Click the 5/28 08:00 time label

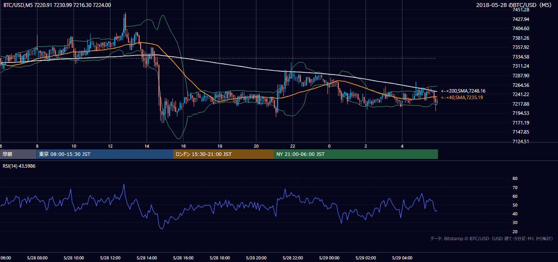37,258
